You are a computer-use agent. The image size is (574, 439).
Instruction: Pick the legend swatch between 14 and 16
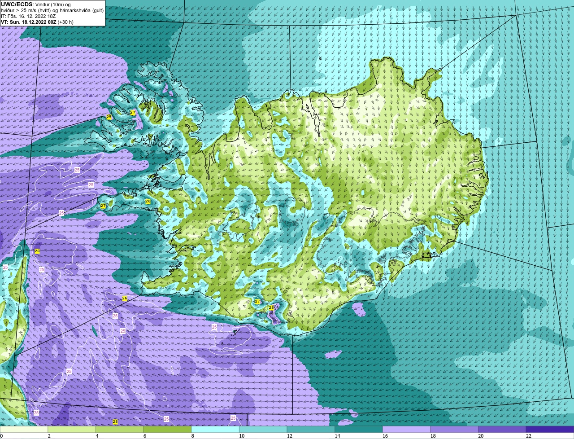pyautogui.click(x=359, y=429)
